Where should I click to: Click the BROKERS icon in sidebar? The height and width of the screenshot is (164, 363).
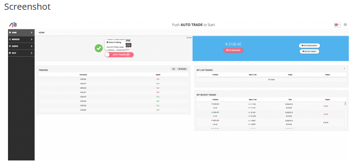10,39
